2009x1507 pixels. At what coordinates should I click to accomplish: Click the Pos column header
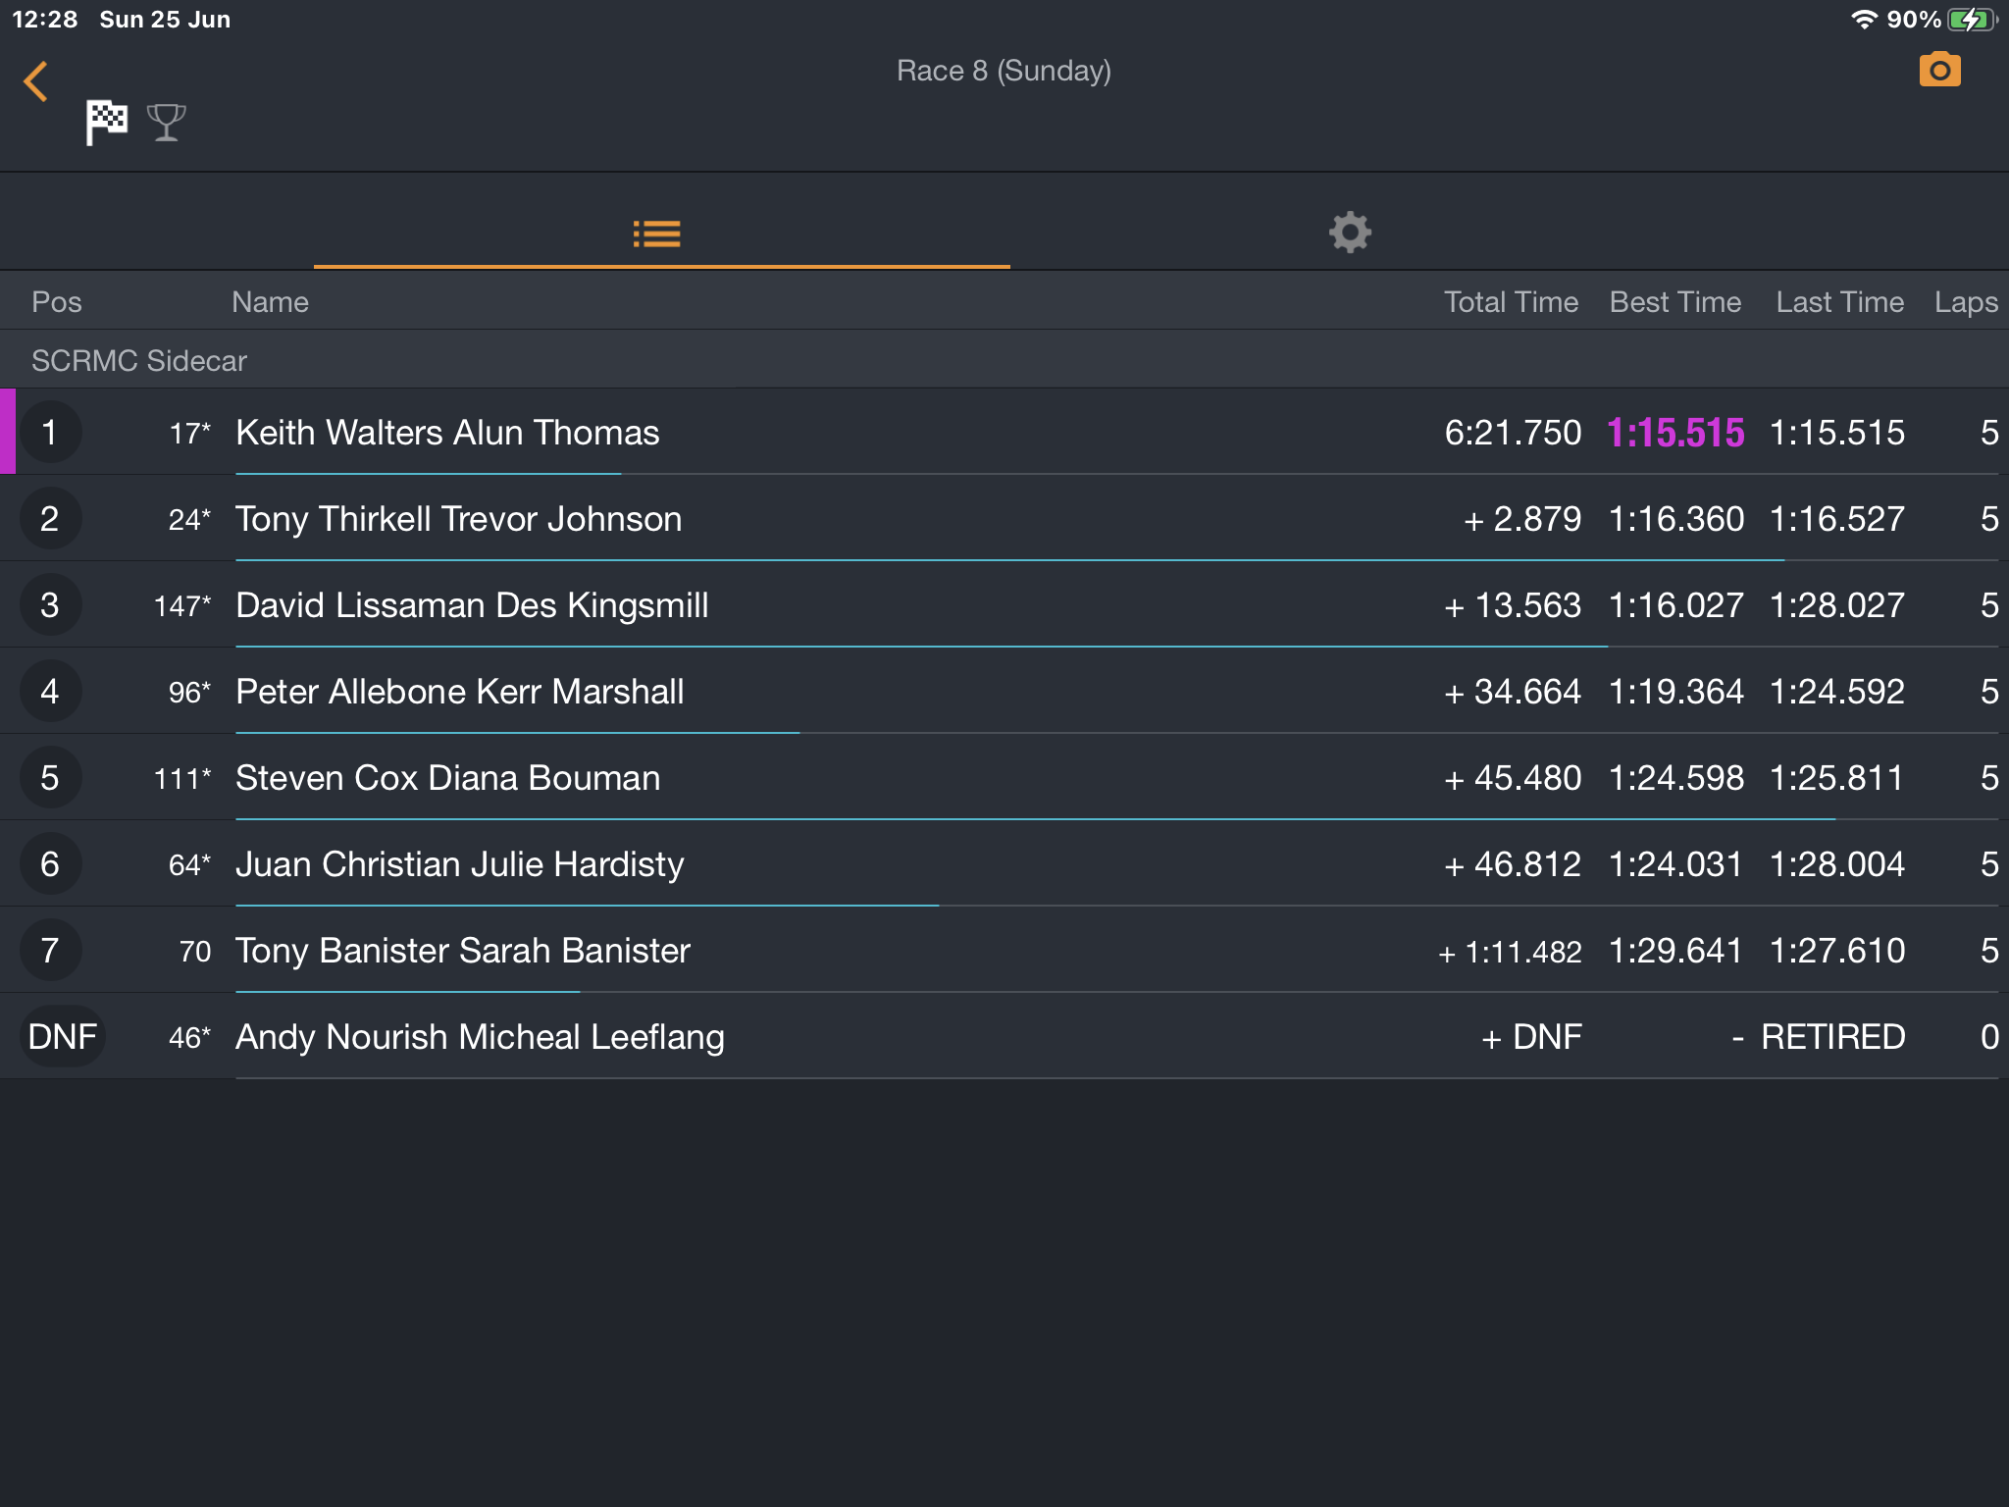(57, 302)
